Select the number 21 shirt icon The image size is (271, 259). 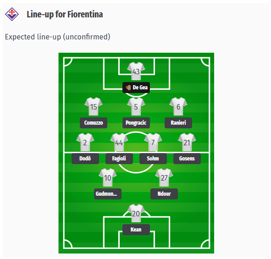(x=187, y=142)
